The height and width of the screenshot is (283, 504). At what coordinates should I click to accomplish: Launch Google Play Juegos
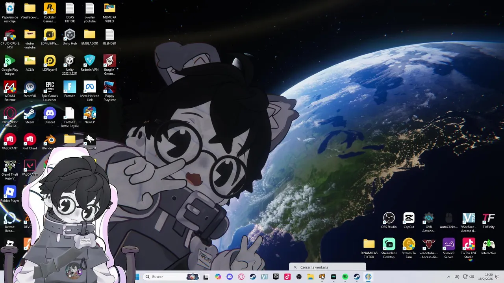(x=10, y=65)
